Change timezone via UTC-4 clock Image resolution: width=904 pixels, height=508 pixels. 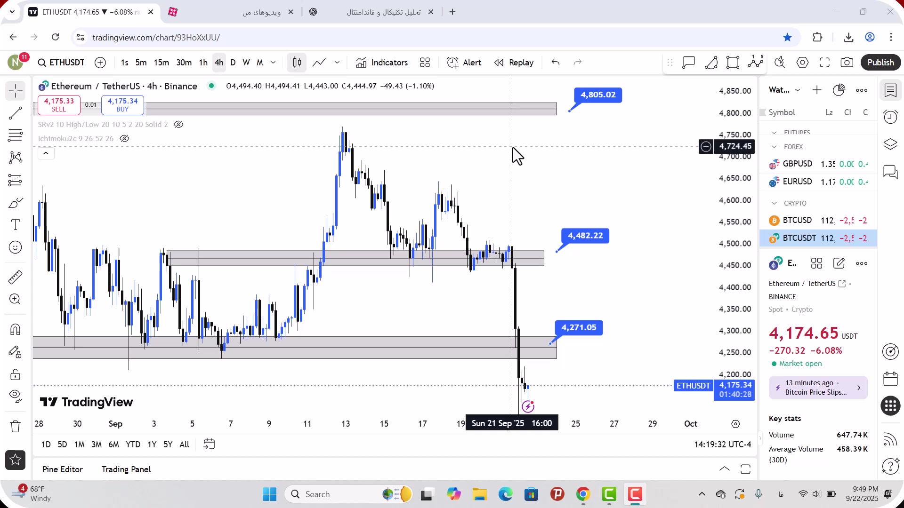[x=723, y=444]
